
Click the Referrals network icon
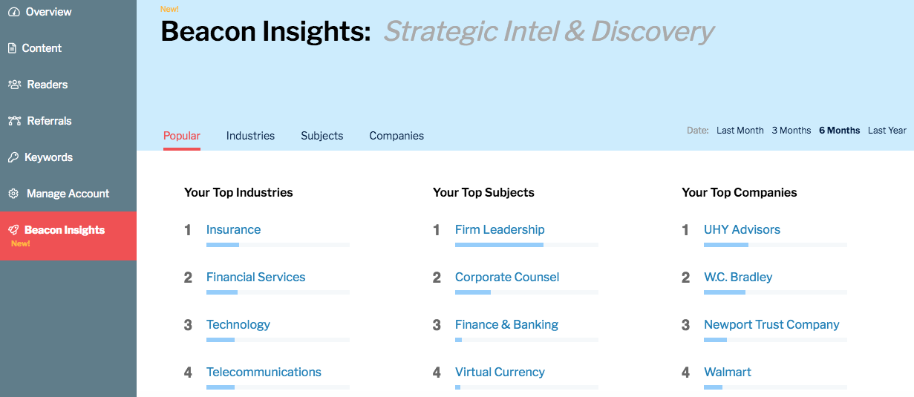pyautogui.click(x=14, y=121)
